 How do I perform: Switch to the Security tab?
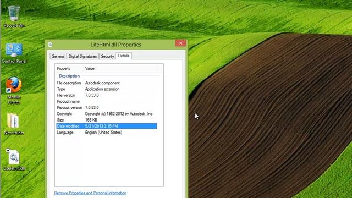pos(107,56)
